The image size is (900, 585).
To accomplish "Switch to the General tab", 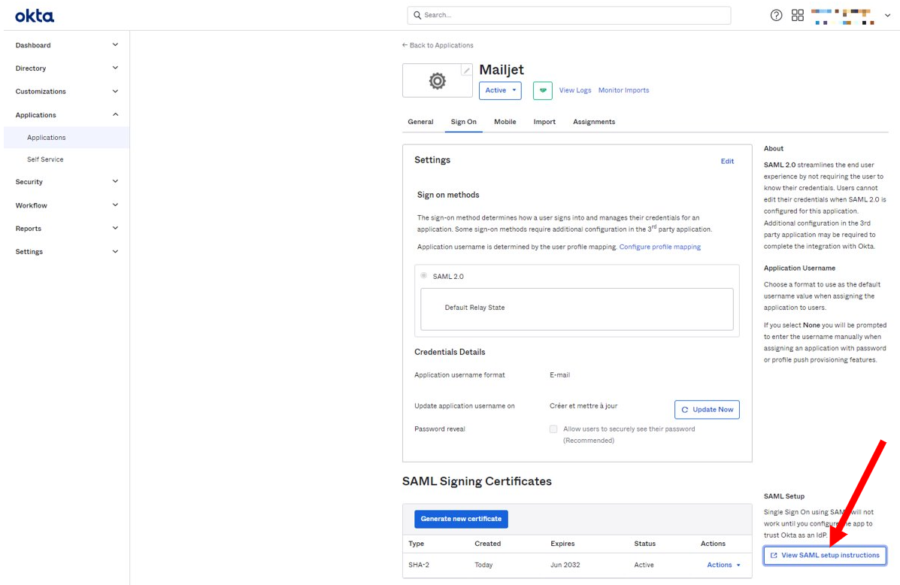I will coord(420,122).
